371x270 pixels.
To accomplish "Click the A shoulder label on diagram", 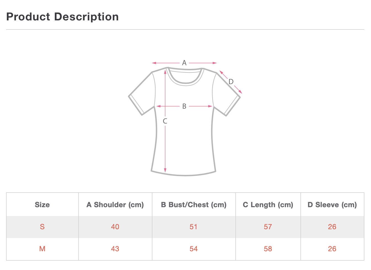I will click(184, 63).
